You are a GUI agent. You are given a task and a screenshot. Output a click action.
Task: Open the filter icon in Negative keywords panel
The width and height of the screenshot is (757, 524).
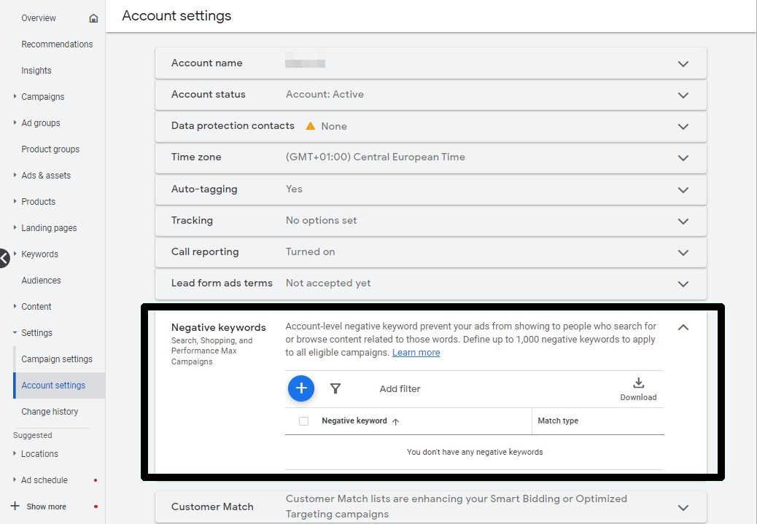(335, 388)
